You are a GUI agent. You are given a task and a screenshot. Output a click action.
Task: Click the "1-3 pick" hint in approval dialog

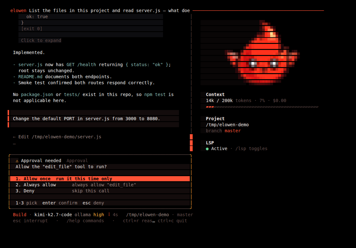(x=26, y=203)
